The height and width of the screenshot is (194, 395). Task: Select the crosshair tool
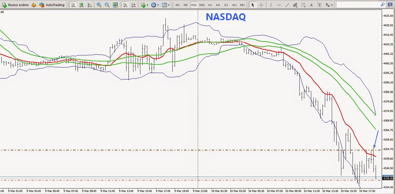click(261, 5)
